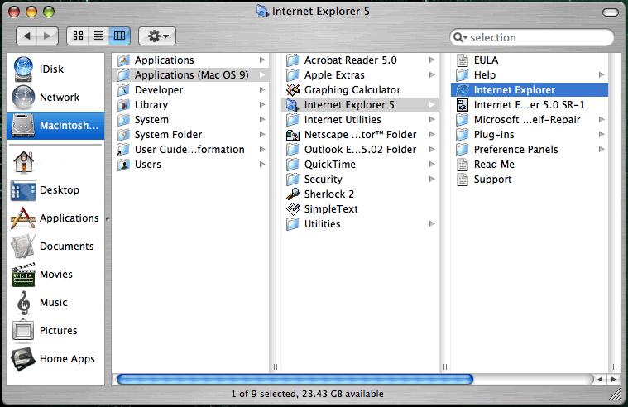The height and width of the screenshot is (407, 628).
Task: Expand the Developer folder arrow
Action: (x=262, y=89)
